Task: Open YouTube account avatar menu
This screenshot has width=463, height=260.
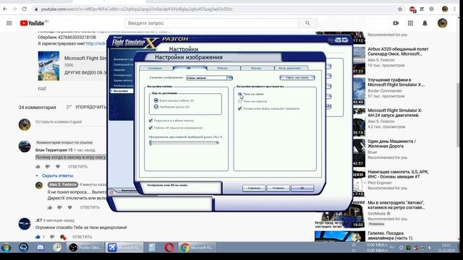Action: pos(442,23)
